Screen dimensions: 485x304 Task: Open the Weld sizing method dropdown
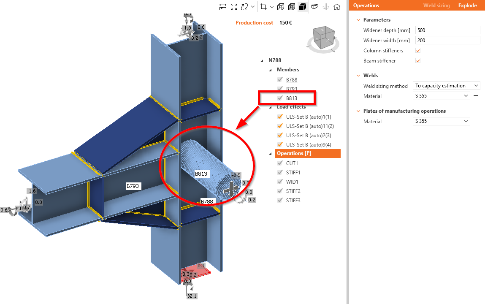446,86
